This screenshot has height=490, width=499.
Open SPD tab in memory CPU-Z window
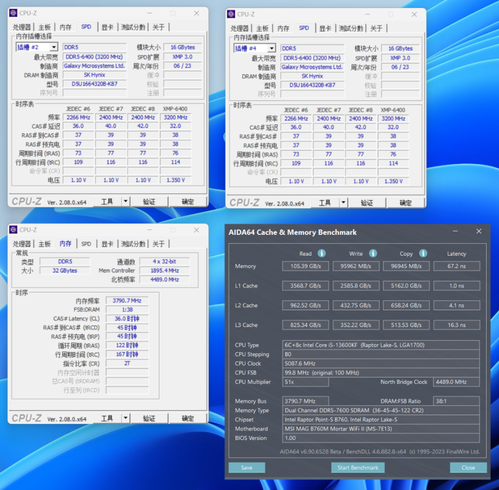click(86, 244)
